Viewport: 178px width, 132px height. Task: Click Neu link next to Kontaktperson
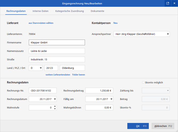tap(115, 23)
